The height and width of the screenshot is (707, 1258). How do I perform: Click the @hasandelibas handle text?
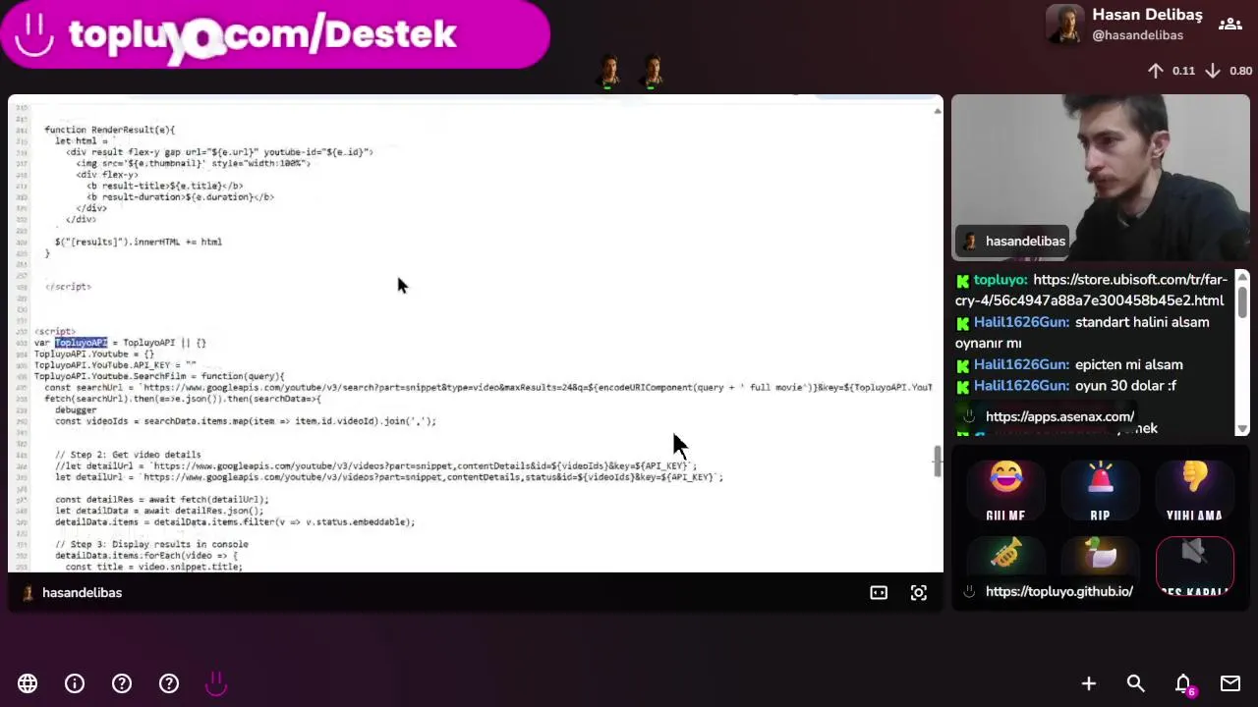pyautogui.click(x=1137, y=35)
